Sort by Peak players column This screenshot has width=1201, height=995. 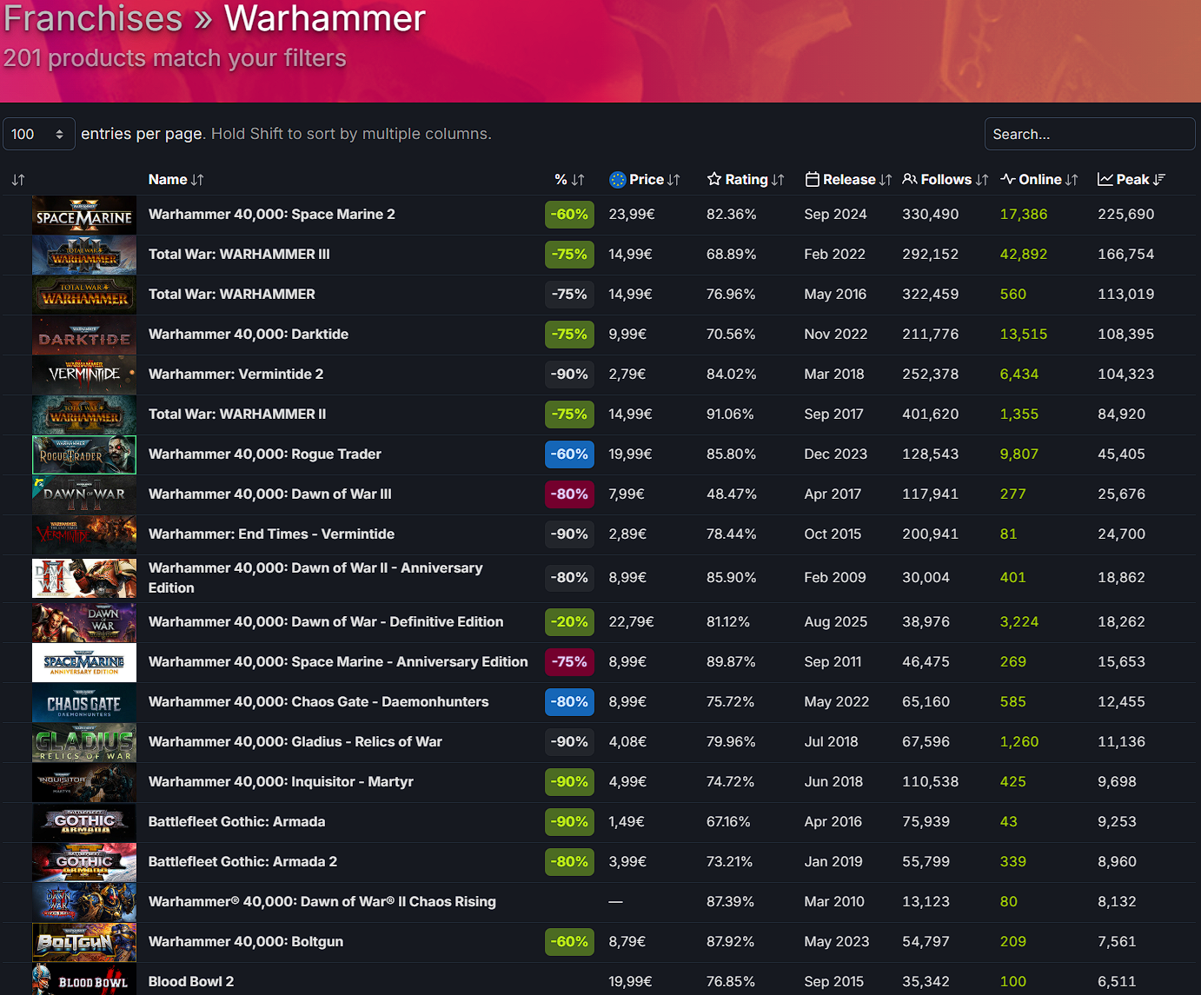pyautogui.click(x=1131, y=179)
